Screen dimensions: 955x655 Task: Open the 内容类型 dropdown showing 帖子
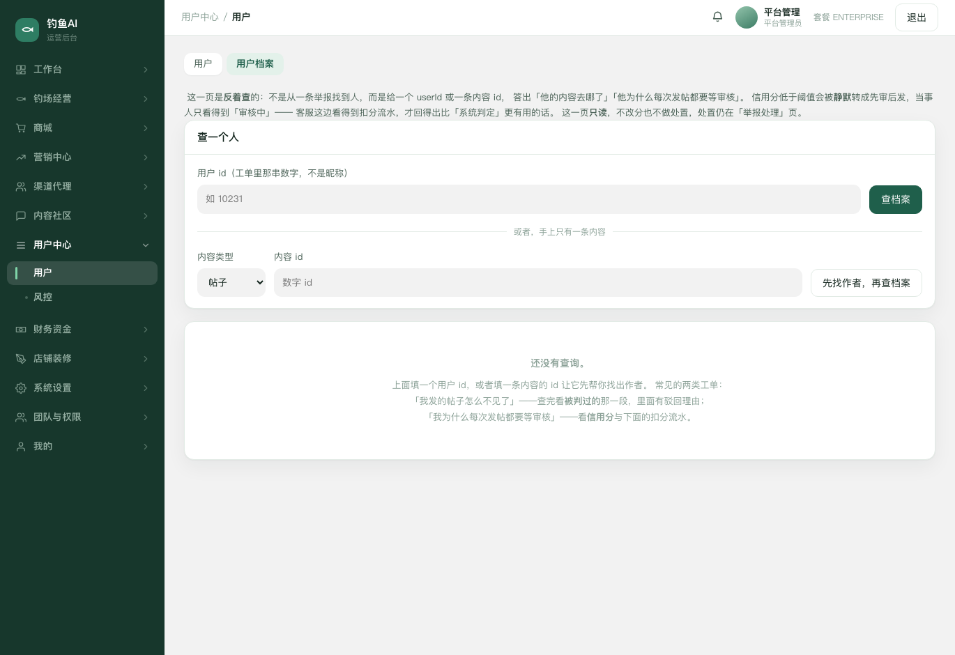click(x=231, y=283)
